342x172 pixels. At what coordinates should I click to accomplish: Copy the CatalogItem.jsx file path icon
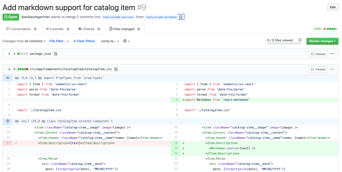click(116, 69)
